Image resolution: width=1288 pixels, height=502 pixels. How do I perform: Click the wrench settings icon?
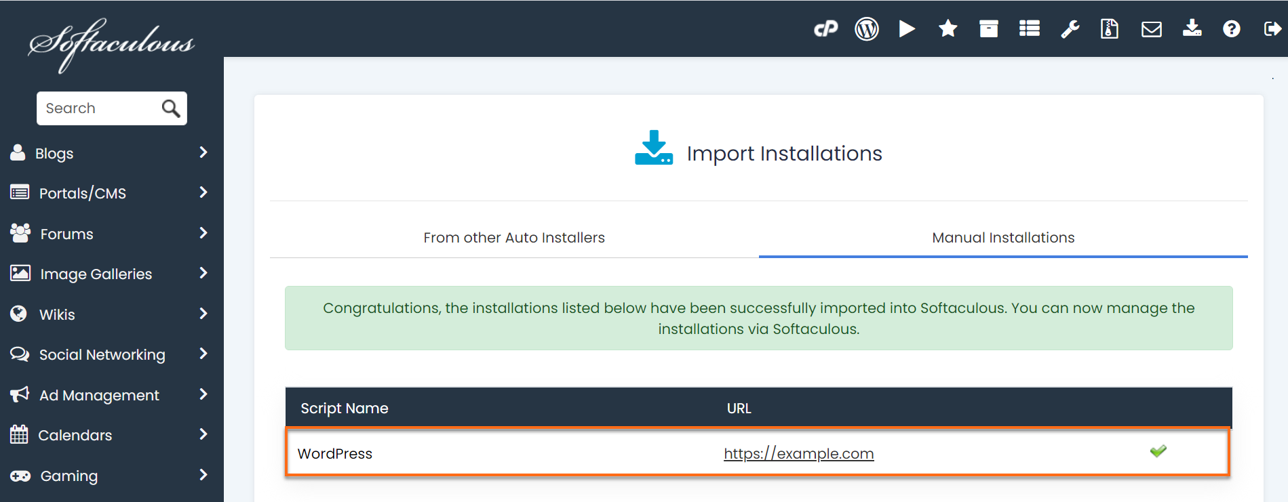pos(1070,29)
